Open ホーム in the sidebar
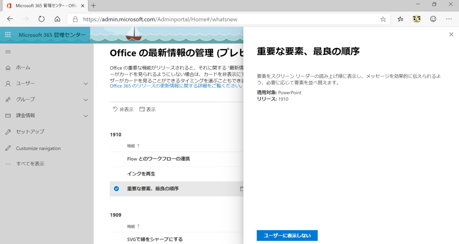 click(23, 68)
